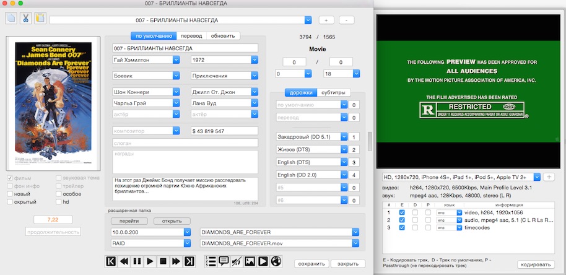Image resolution: width=566 pixels, height=275 pixels.
Task: Click the plus button next to the preset dropdown
Action: [x=549, y=177]
